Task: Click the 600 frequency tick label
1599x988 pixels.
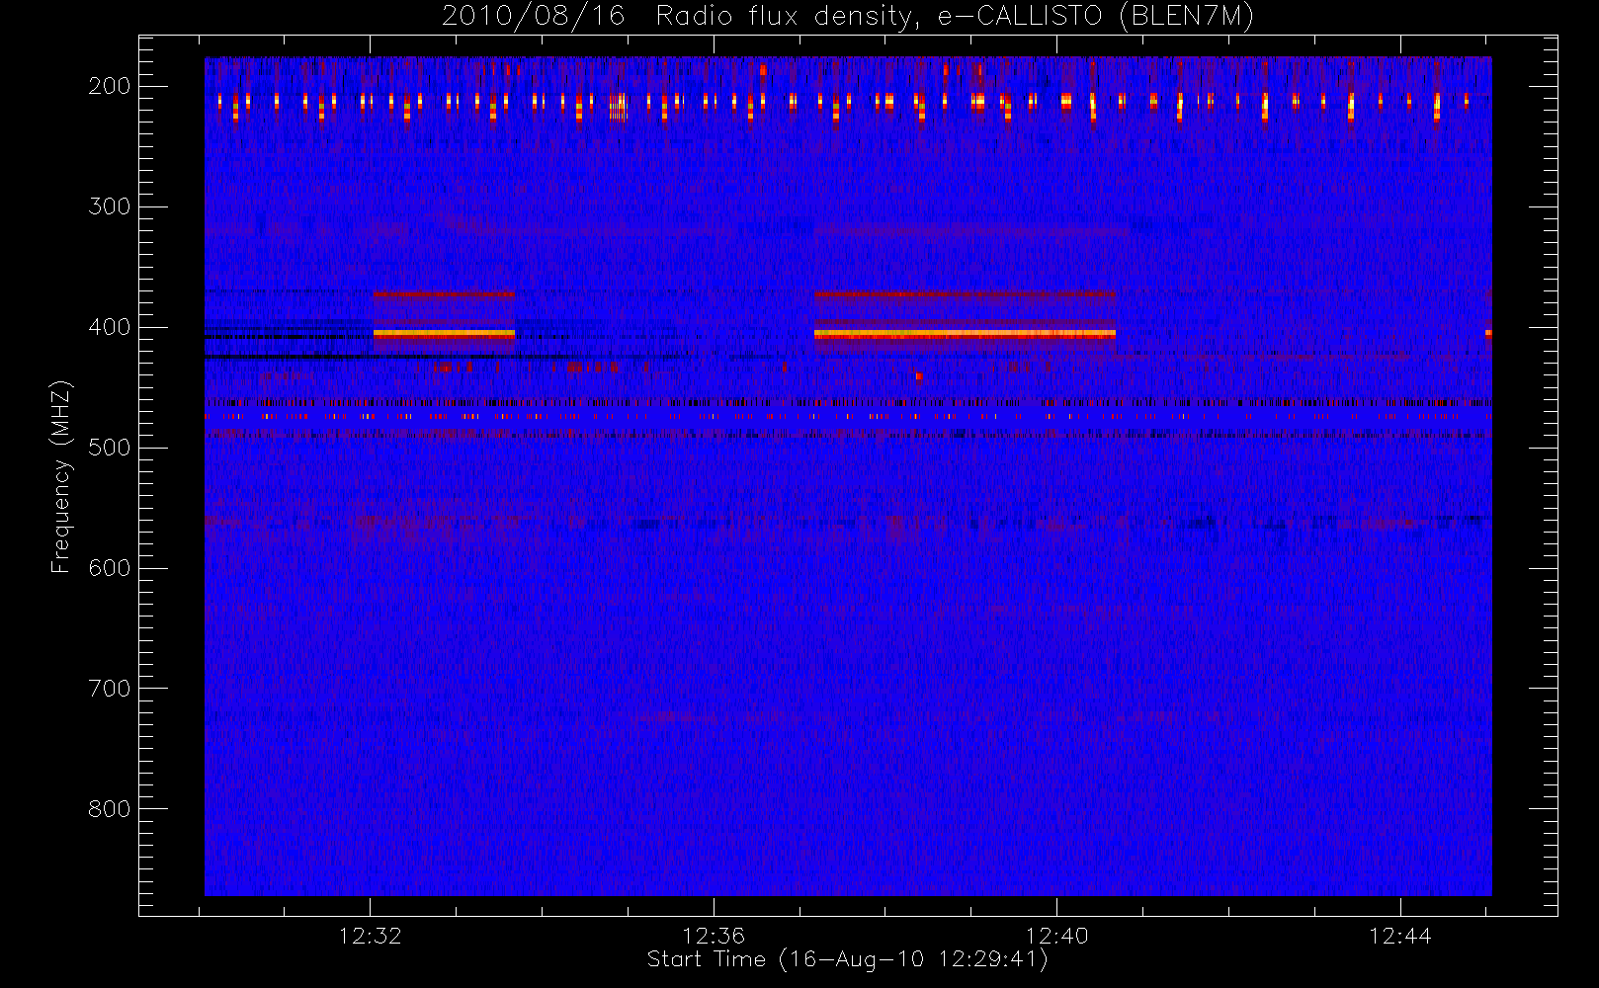Action: pos(110,568)
